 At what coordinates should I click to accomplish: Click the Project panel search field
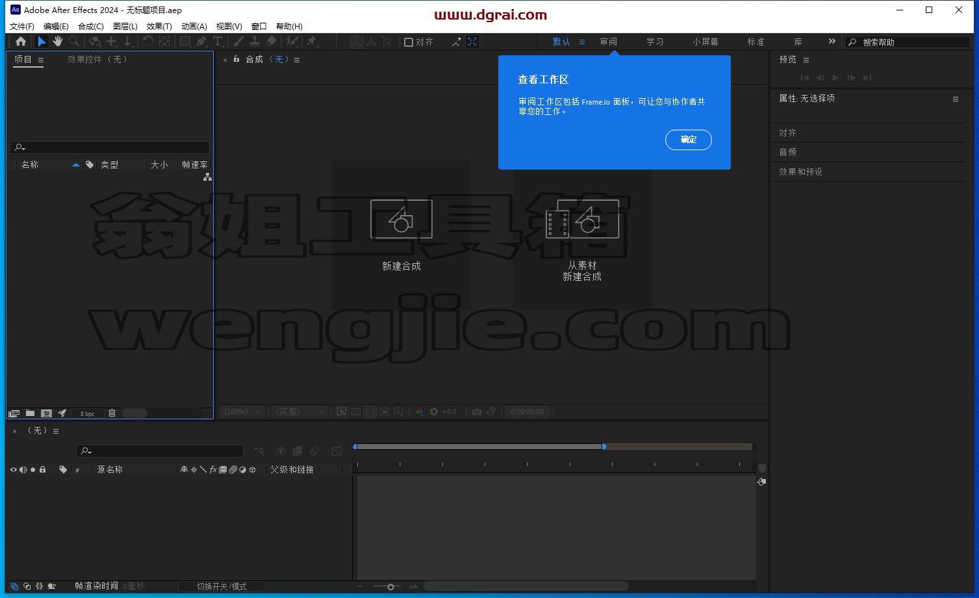pyautogui.click(x=110, y=148)
